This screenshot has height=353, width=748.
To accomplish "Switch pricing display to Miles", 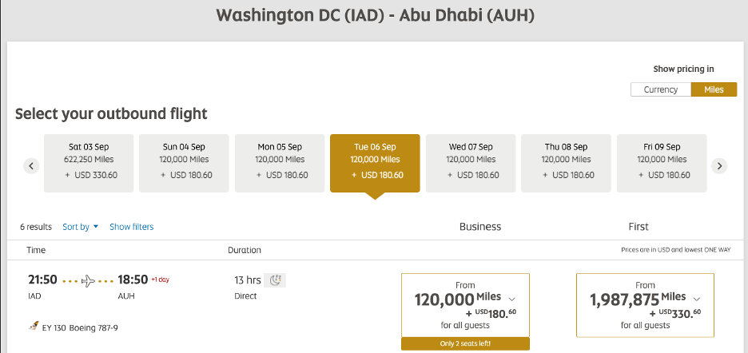I will [x=714, y=89].
